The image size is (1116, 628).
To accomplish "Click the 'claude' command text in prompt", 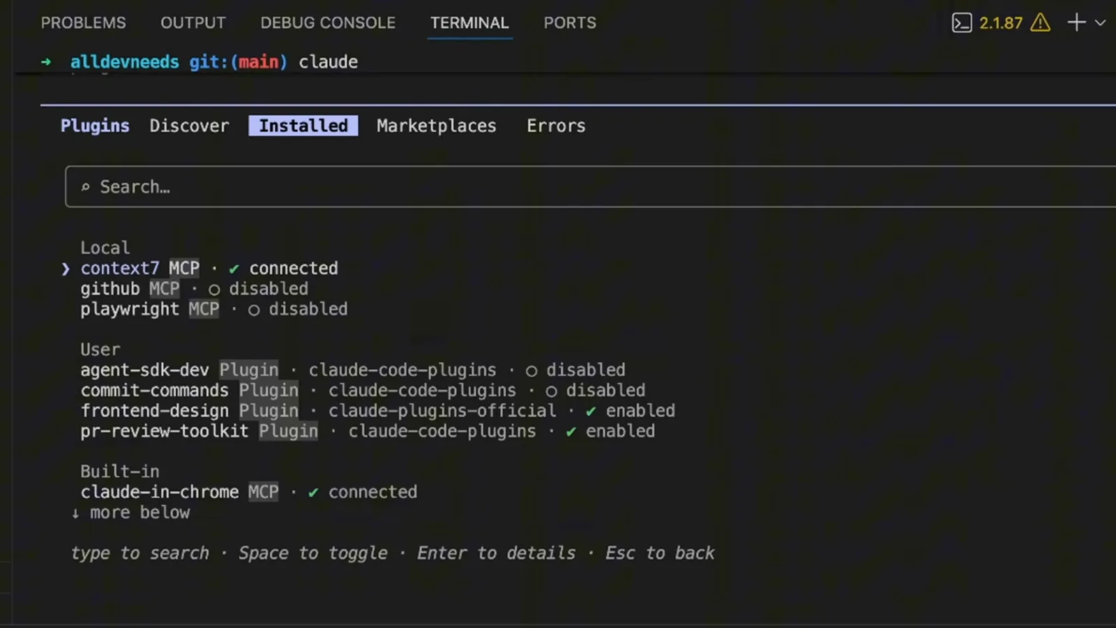I will pos(328,61).
